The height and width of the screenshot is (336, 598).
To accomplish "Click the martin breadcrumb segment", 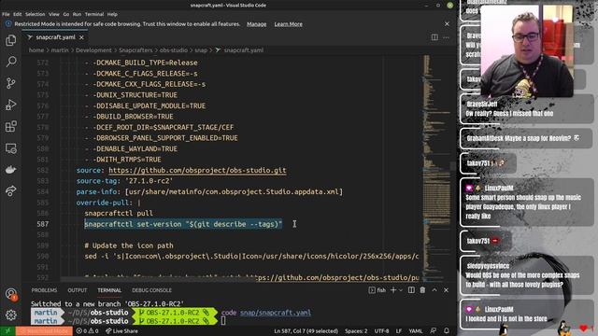I will click(x=60, y=50).
